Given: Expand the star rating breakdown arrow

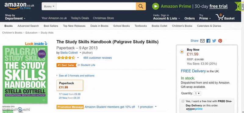Looking at the screenshot, I should tap(78, 58).
